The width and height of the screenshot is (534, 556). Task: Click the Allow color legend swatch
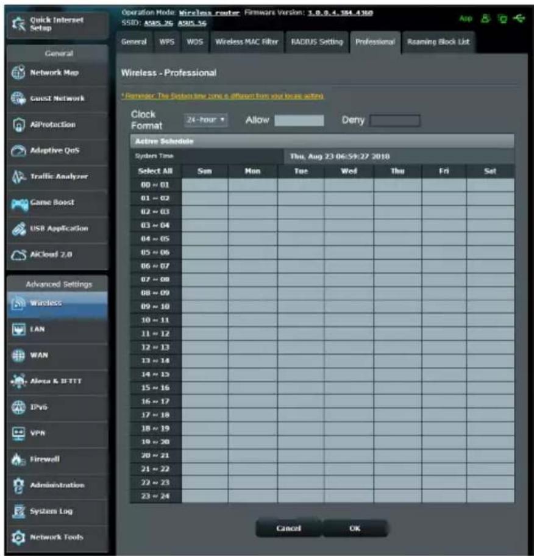299,120
